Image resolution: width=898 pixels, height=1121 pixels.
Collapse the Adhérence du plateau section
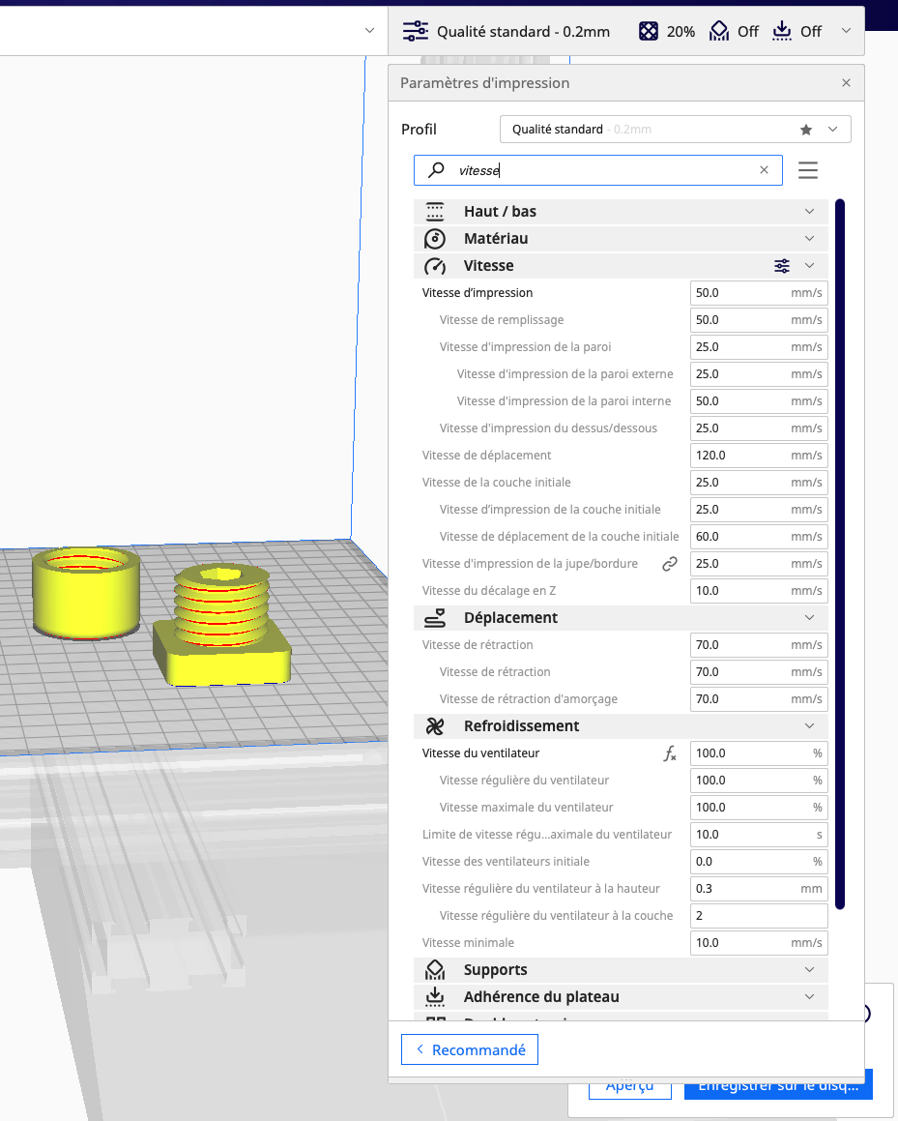pos(809,997)
